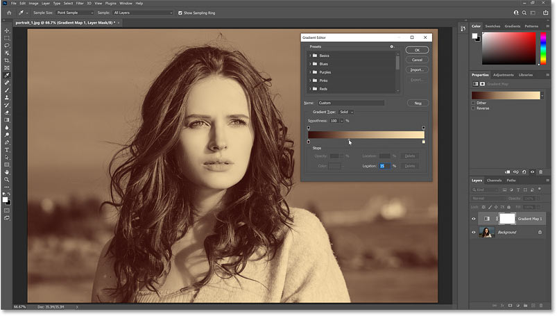Expand the Basics preset folder
Image resolution: width=557 pixels, height=316 pixels.
310,56
